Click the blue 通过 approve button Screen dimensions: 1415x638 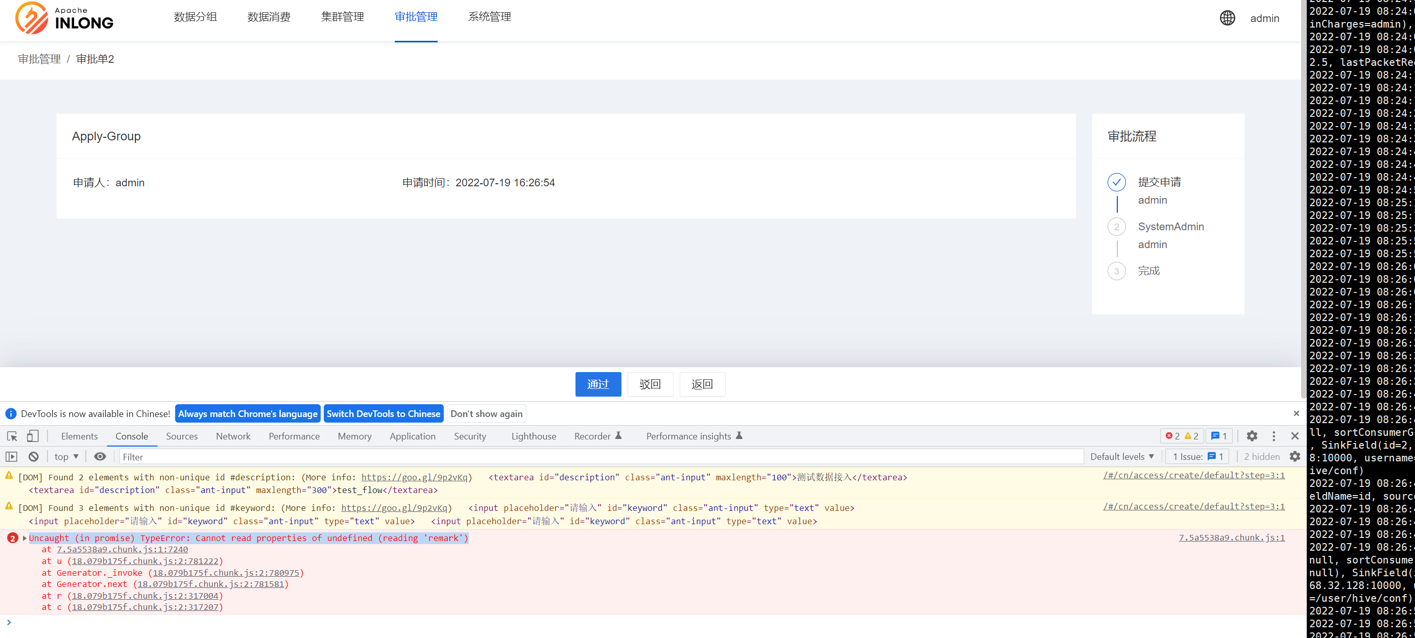point(597,384)
